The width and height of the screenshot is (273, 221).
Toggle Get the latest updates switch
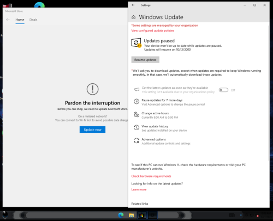tap(223, 90)
